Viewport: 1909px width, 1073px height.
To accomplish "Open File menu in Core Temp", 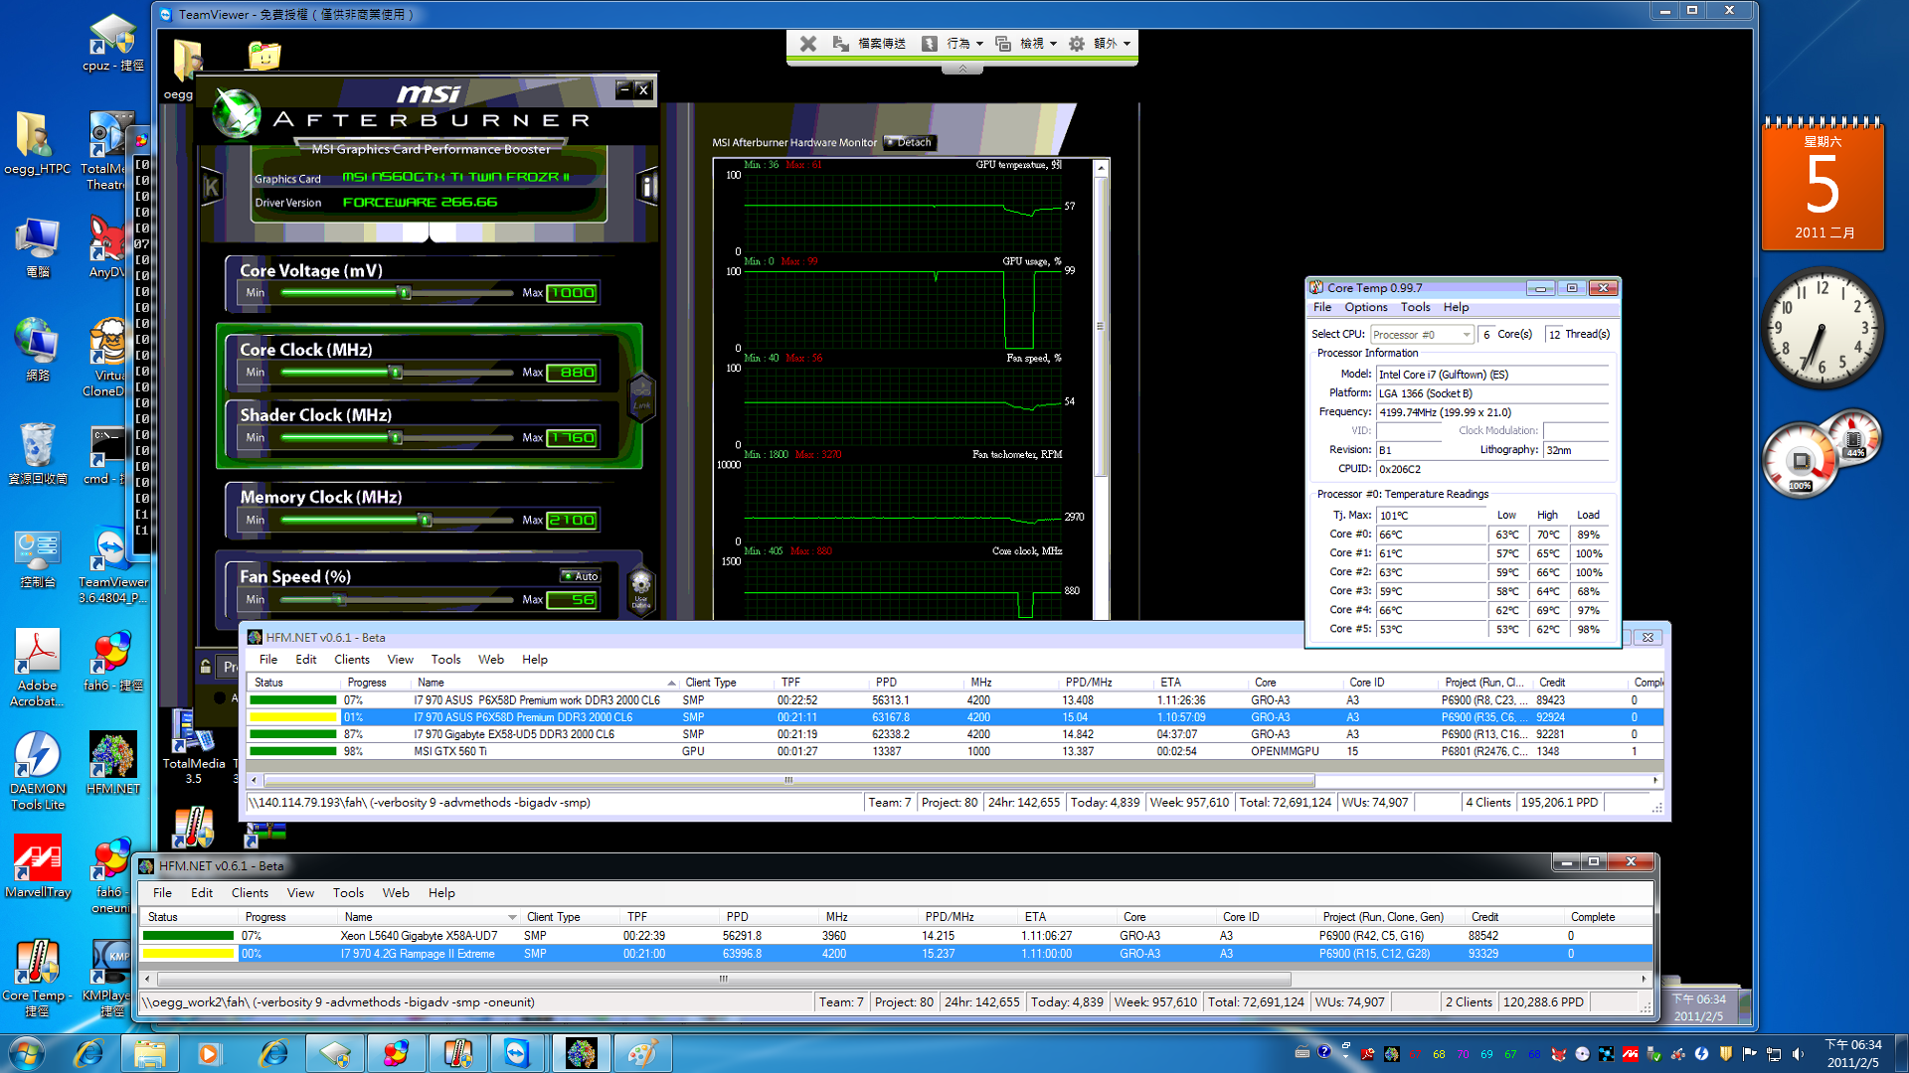I will pyautogui.click(x=1322, y=308).
